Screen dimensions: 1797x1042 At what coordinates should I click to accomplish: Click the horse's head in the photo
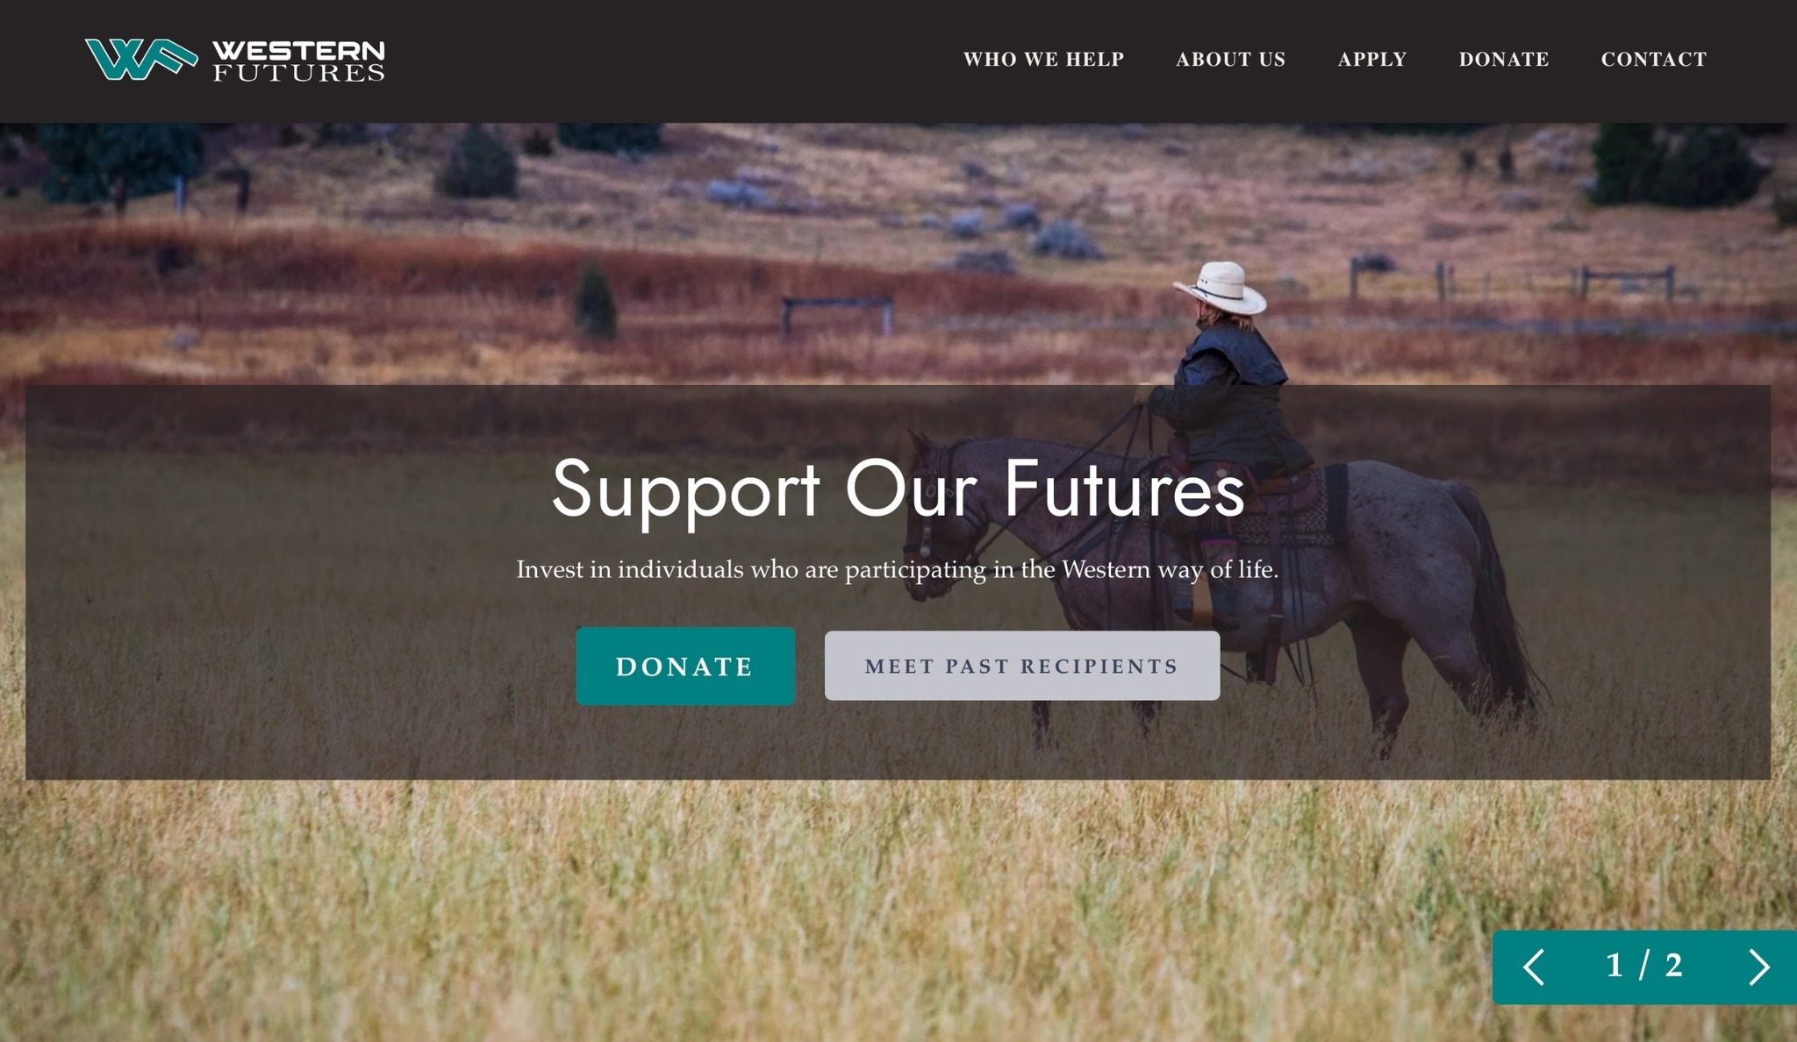(x=932, y=517)
